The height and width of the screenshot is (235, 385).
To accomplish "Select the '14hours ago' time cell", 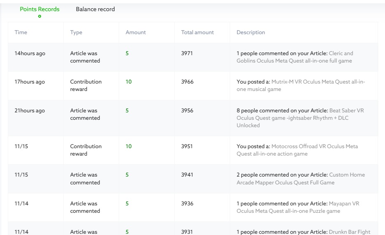I will 30,54.
